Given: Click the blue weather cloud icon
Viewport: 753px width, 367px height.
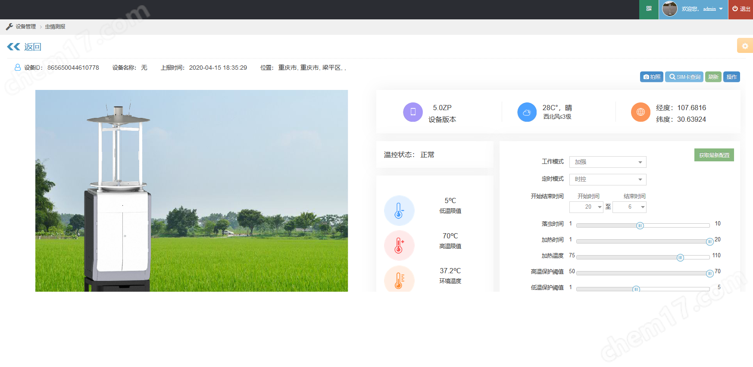Looking at the screenshot, I should coord(527,112).
